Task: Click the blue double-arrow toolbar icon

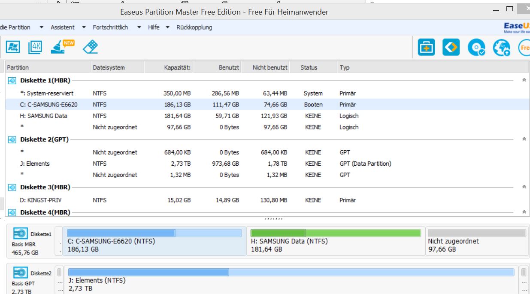Action: tap(451, 47)
